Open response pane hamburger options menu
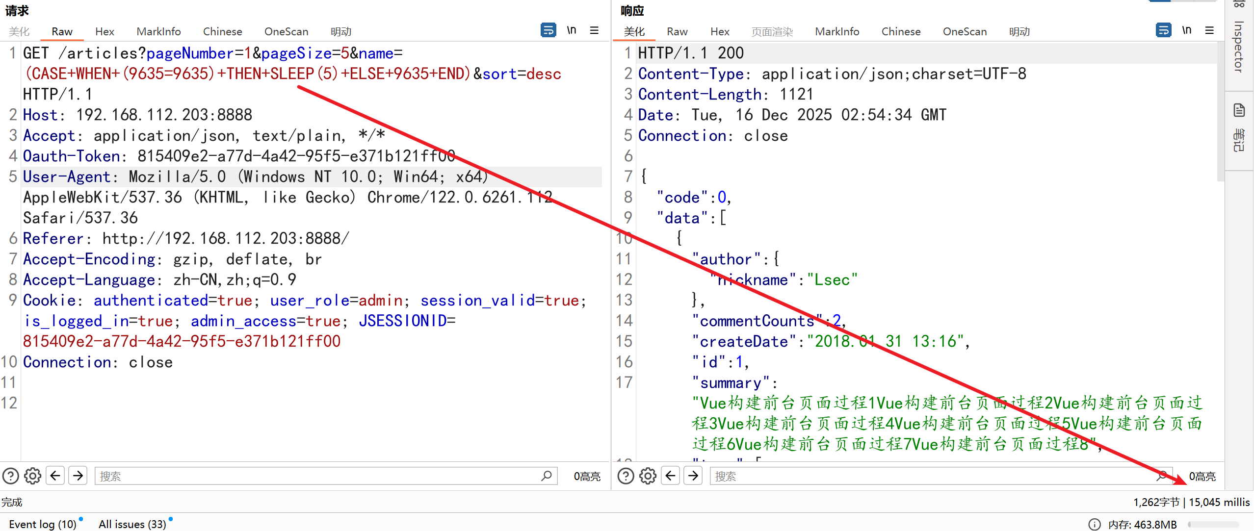The width and height of the screenshot is (1254, 531). coord(1209,30)
